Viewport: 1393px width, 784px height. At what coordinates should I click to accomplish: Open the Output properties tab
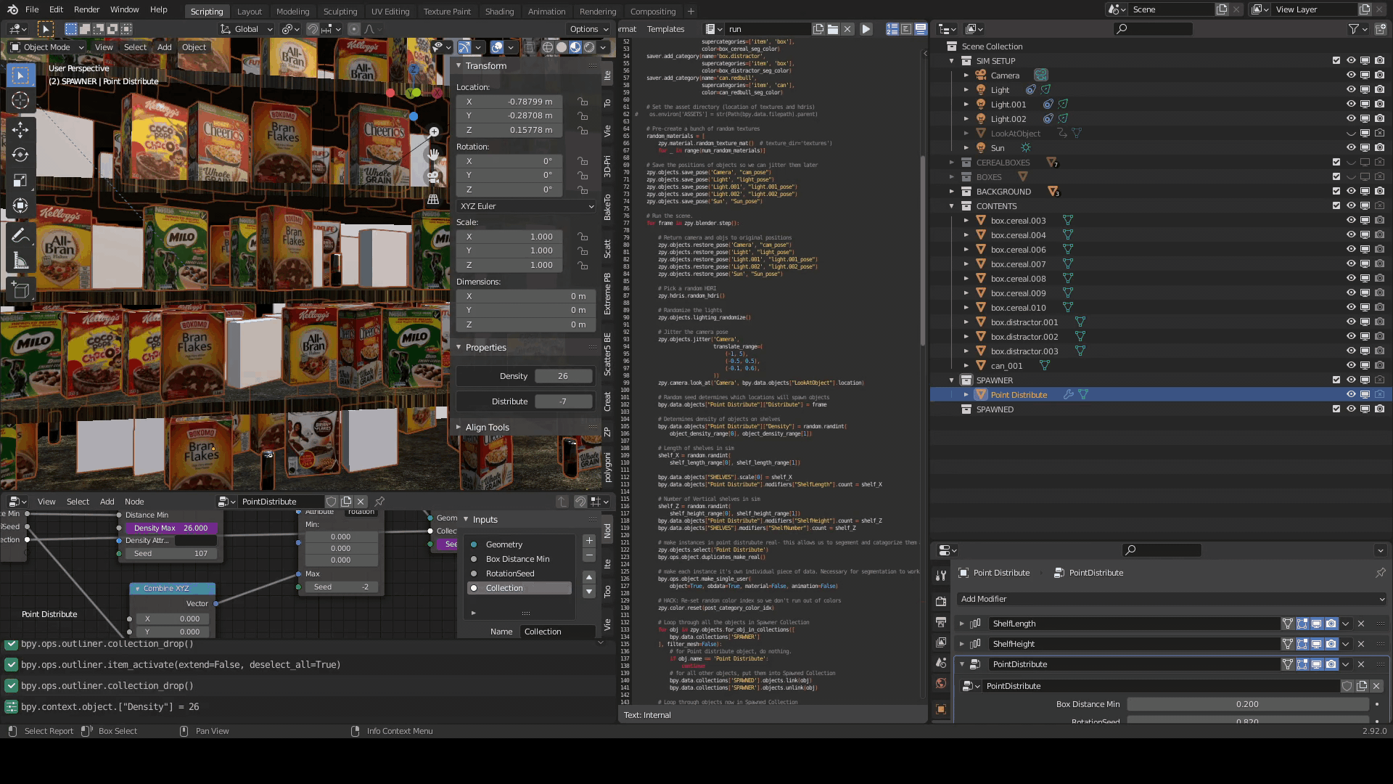(941, 622)
